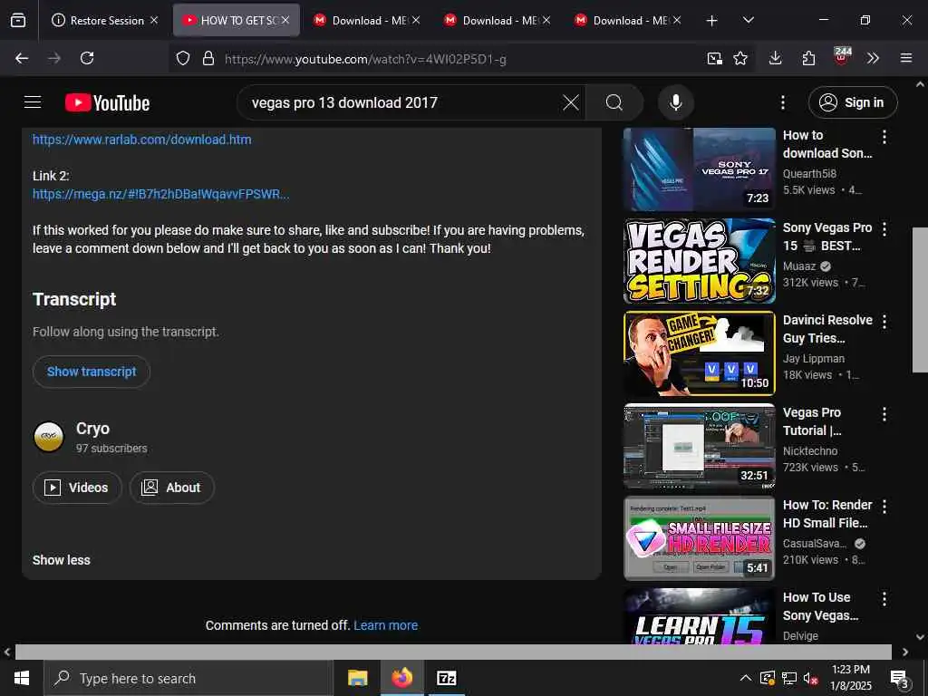Screen dimensions: 928x696
Task: Submit search with magnifier button
Action: click(x=614, y=102)
